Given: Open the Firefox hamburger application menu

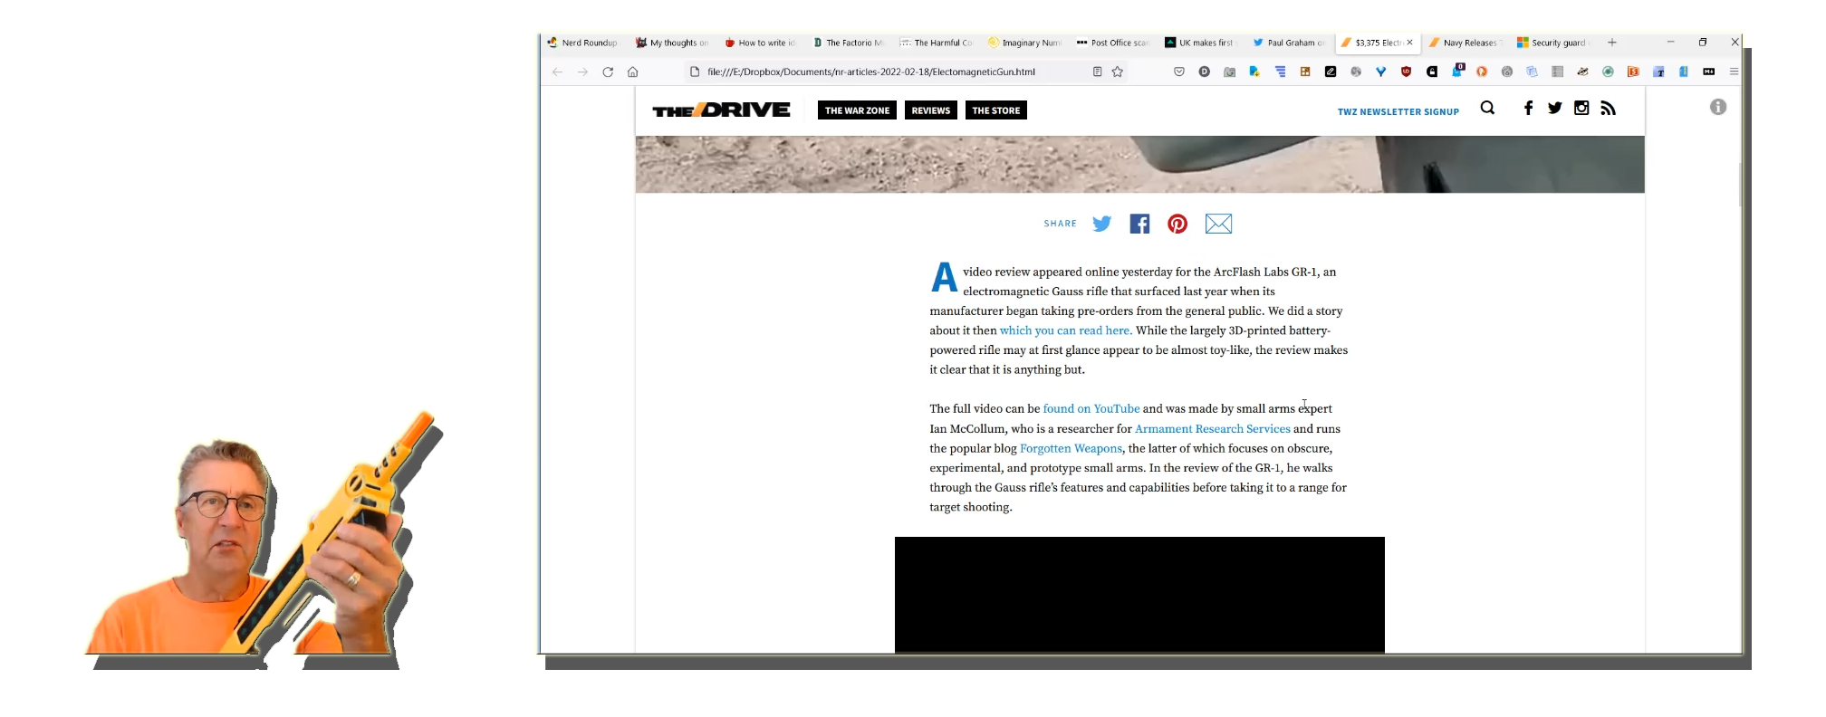Looking at the screenshot, I should [1734, 72].
